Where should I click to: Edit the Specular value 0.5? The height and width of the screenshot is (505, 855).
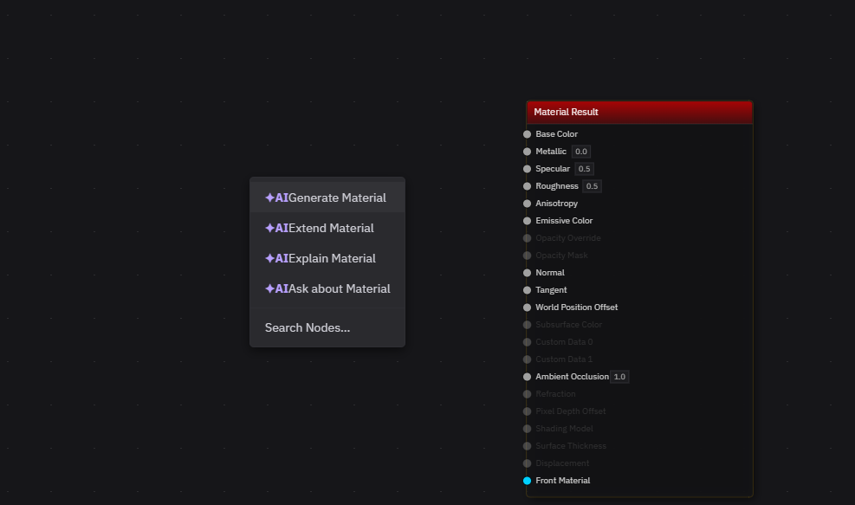[584, 168]
